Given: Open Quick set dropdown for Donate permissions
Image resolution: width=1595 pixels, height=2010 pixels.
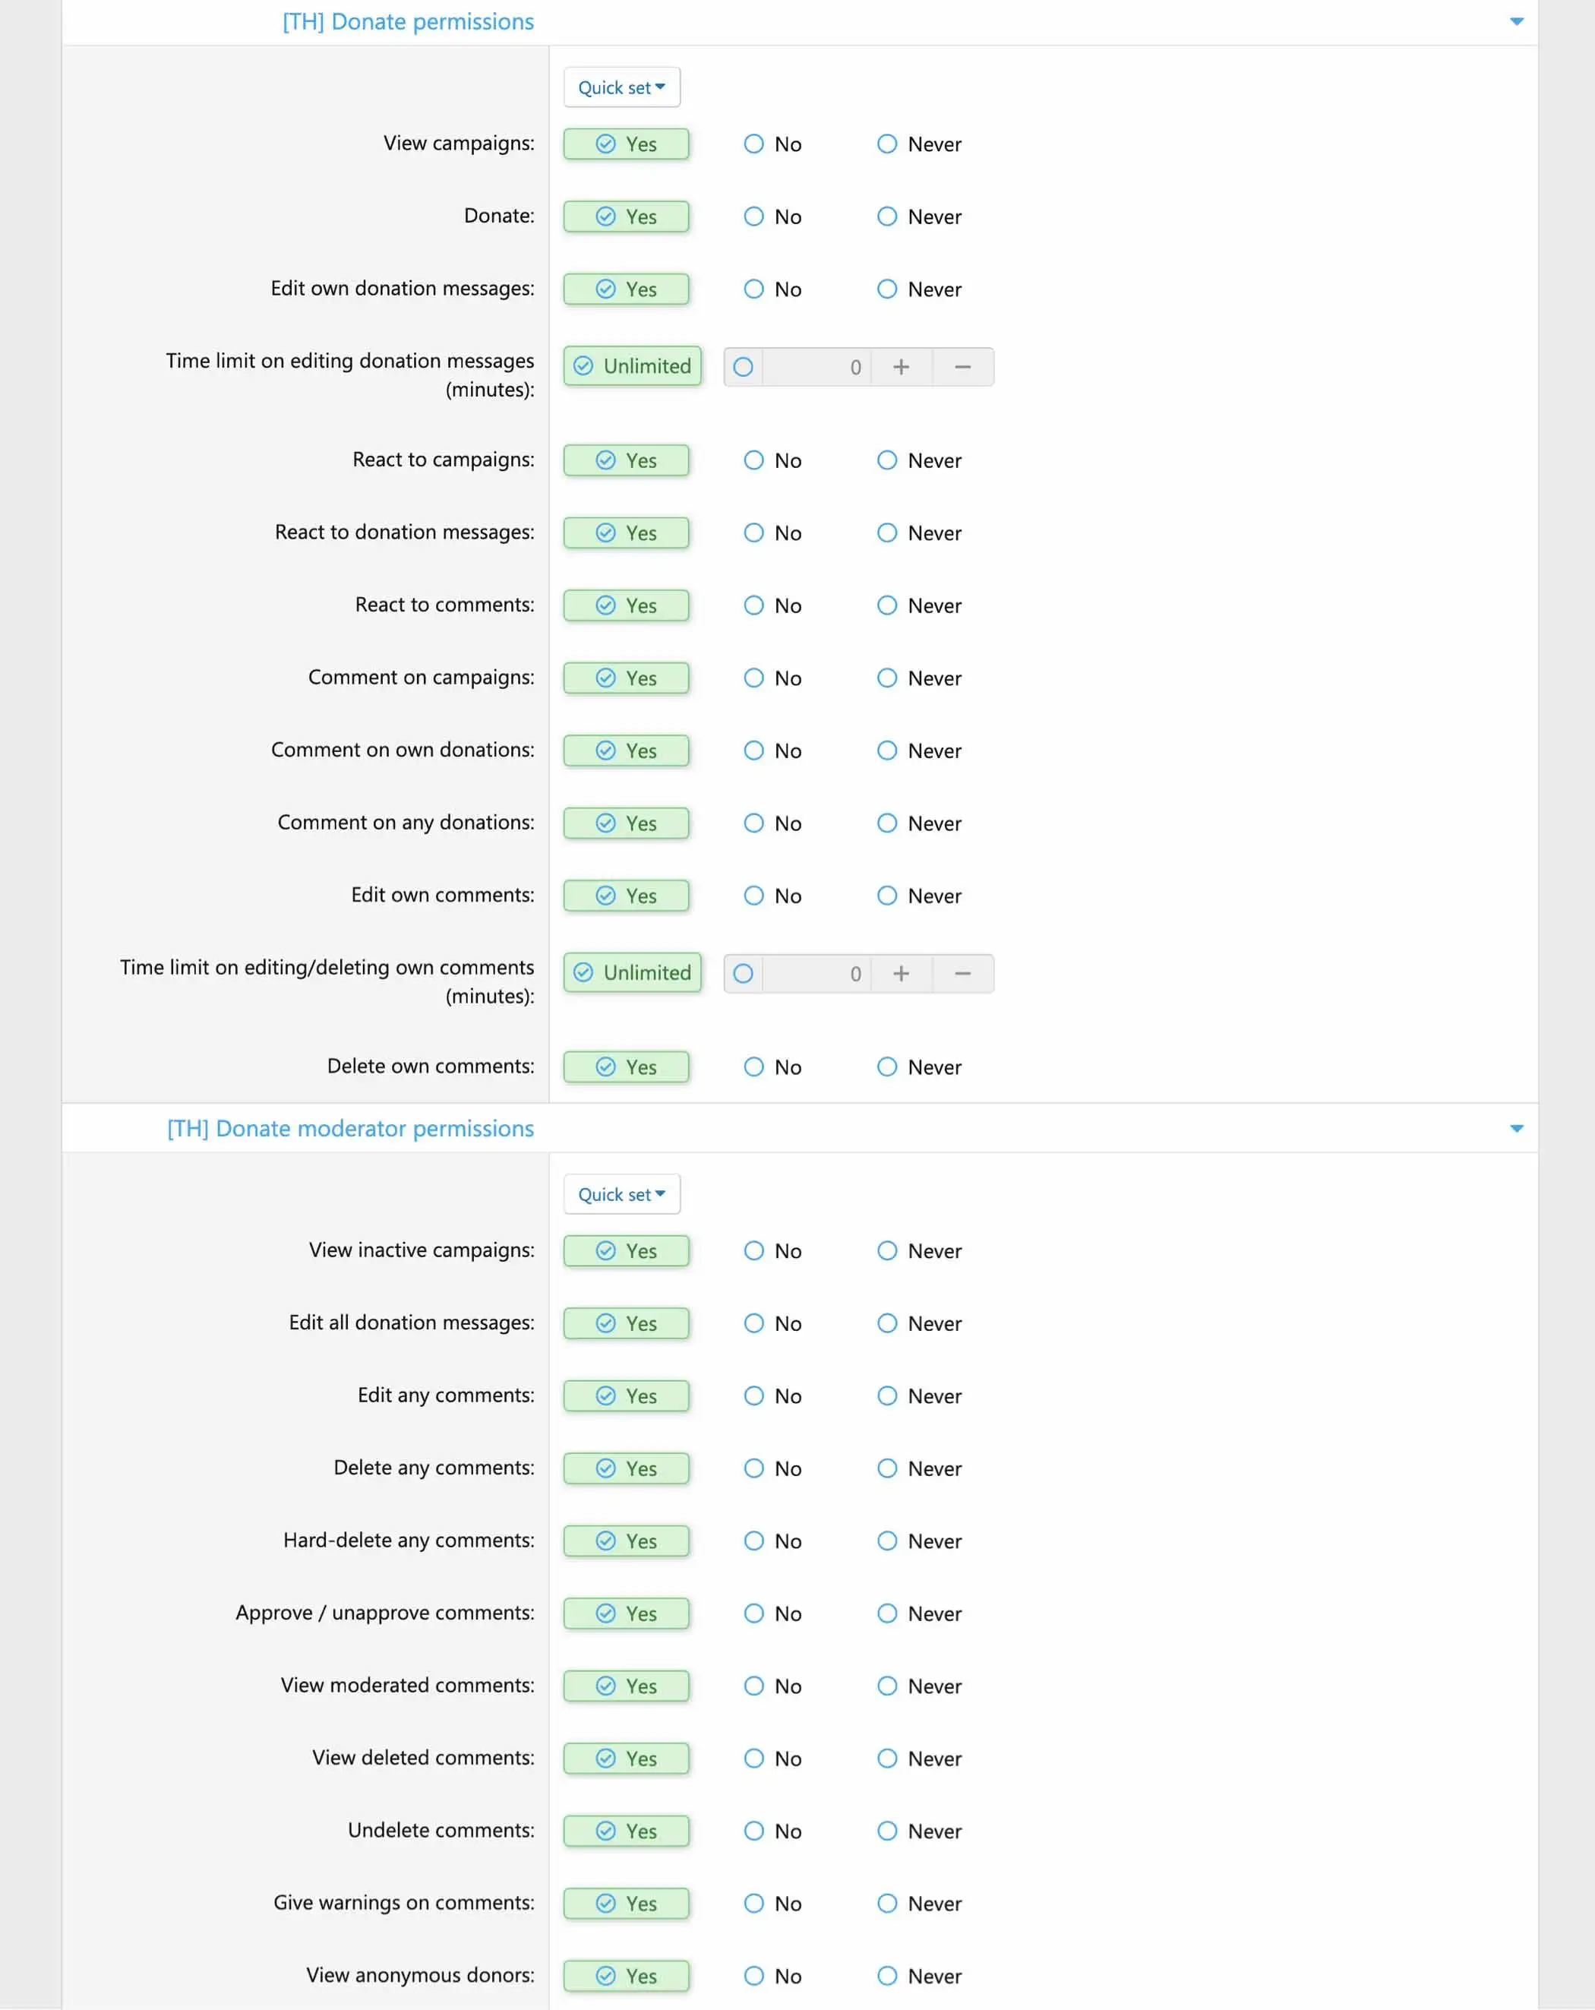Looking at the screenshot, I should (621, 87).
